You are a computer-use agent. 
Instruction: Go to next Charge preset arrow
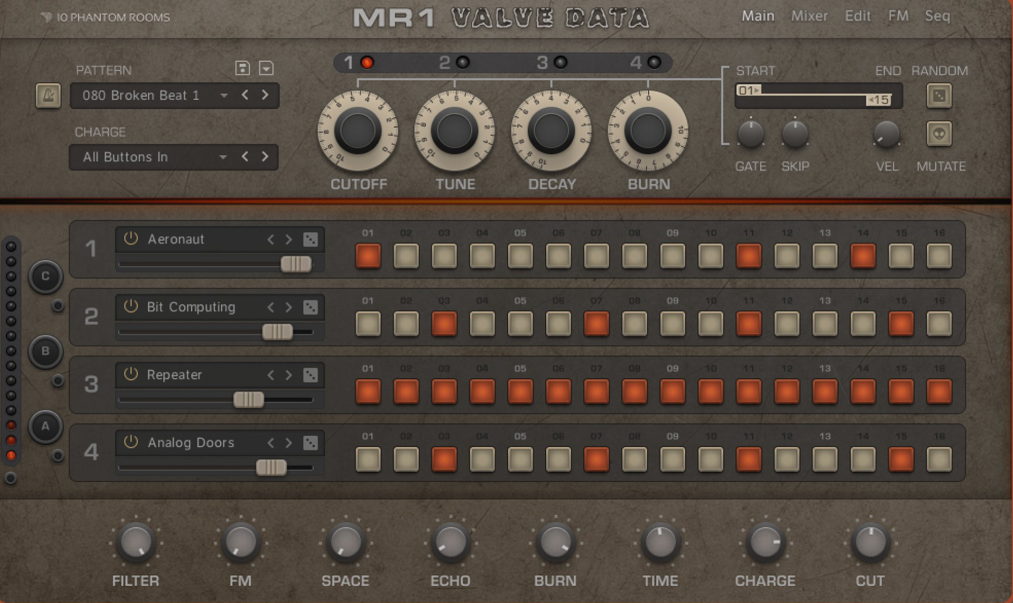[x=265, y=157]
